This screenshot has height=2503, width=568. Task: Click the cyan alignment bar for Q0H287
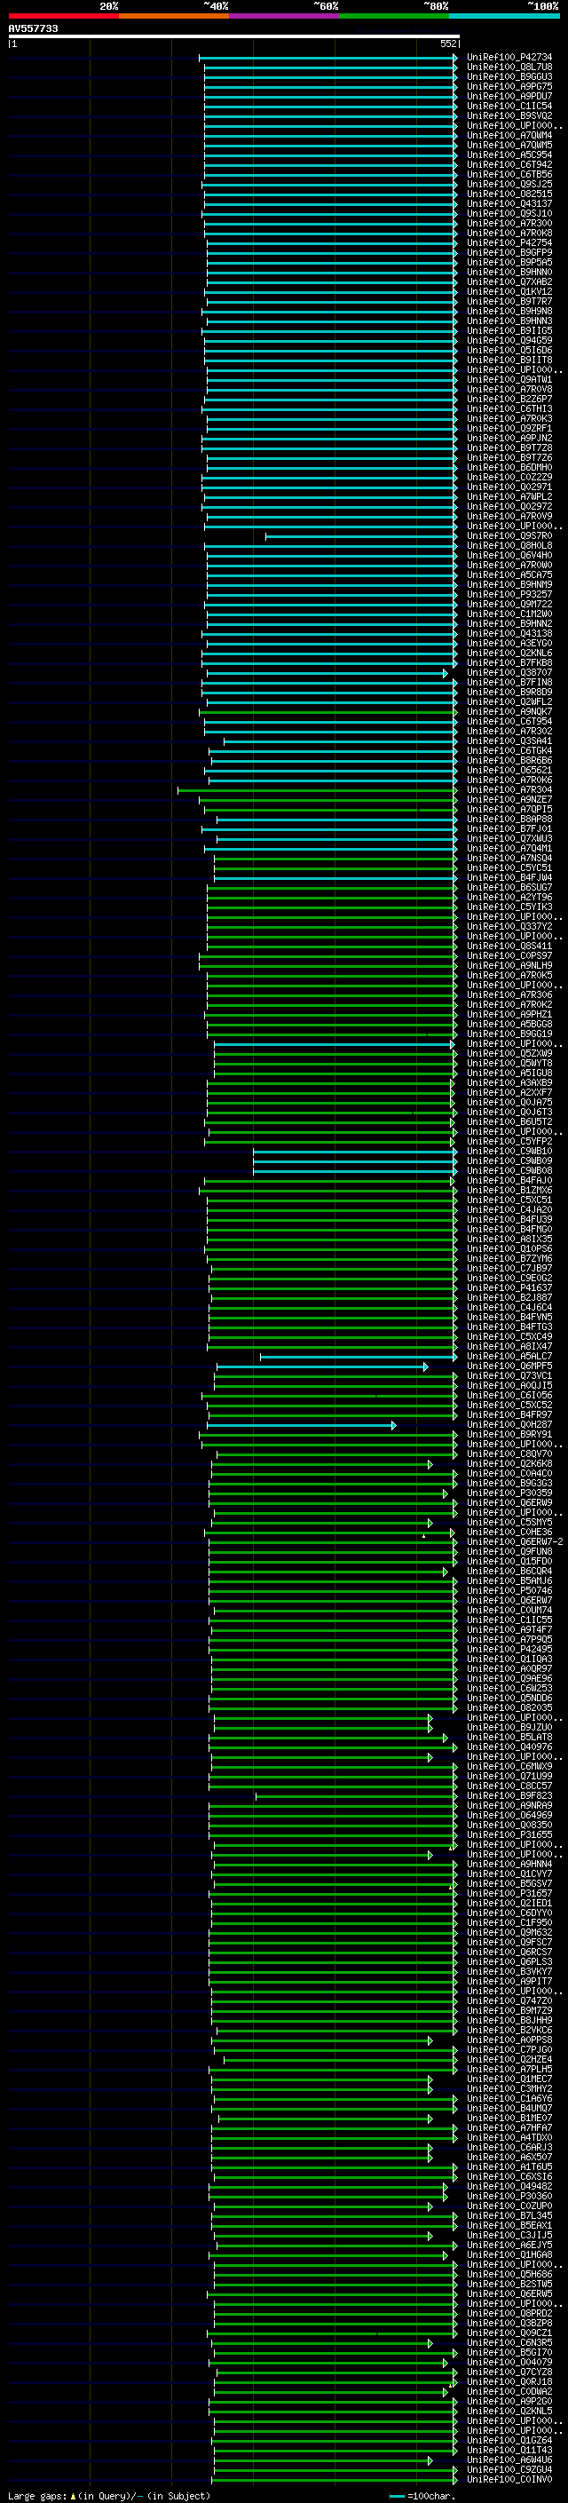[x=301, y=1425]
